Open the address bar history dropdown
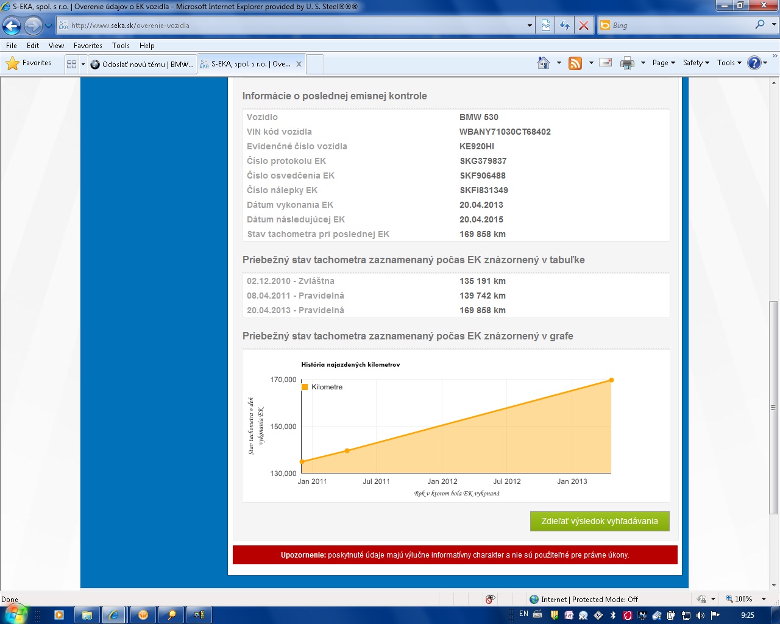780x624 pixels. [530, 26]
